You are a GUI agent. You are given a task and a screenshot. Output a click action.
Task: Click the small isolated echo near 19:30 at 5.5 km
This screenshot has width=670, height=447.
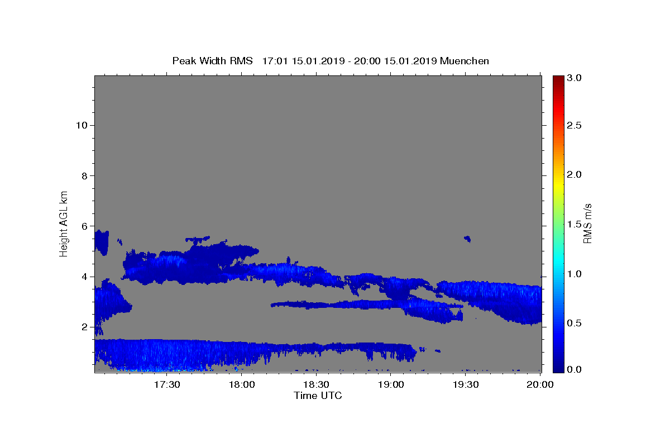468,239
